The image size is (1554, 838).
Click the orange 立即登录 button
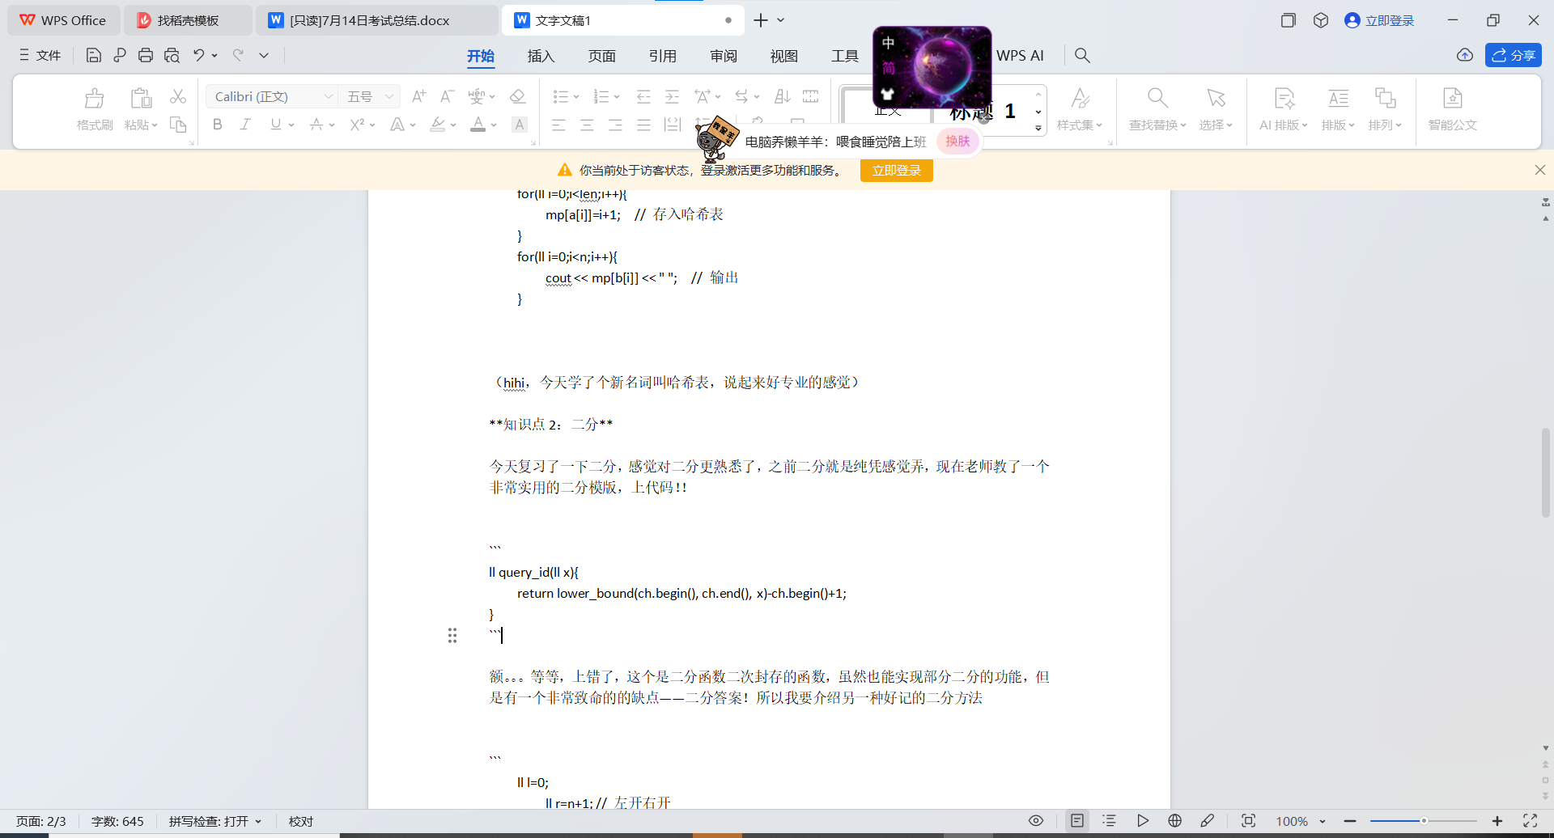896,171
